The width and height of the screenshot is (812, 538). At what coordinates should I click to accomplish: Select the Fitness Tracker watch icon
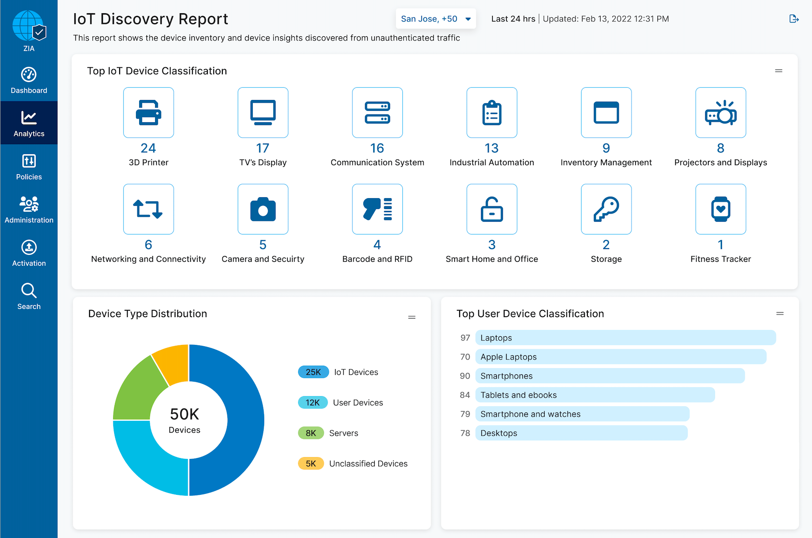point(720,209)
